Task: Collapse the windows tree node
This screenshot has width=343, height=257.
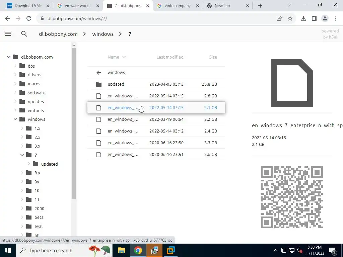Action: tap(15, 119)
